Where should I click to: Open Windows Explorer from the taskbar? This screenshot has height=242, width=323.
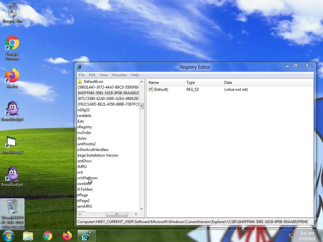point(28,236)
